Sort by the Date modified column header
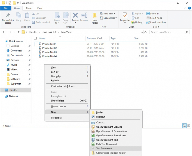This screenshot has height=156, width=192. coord(94,38)
